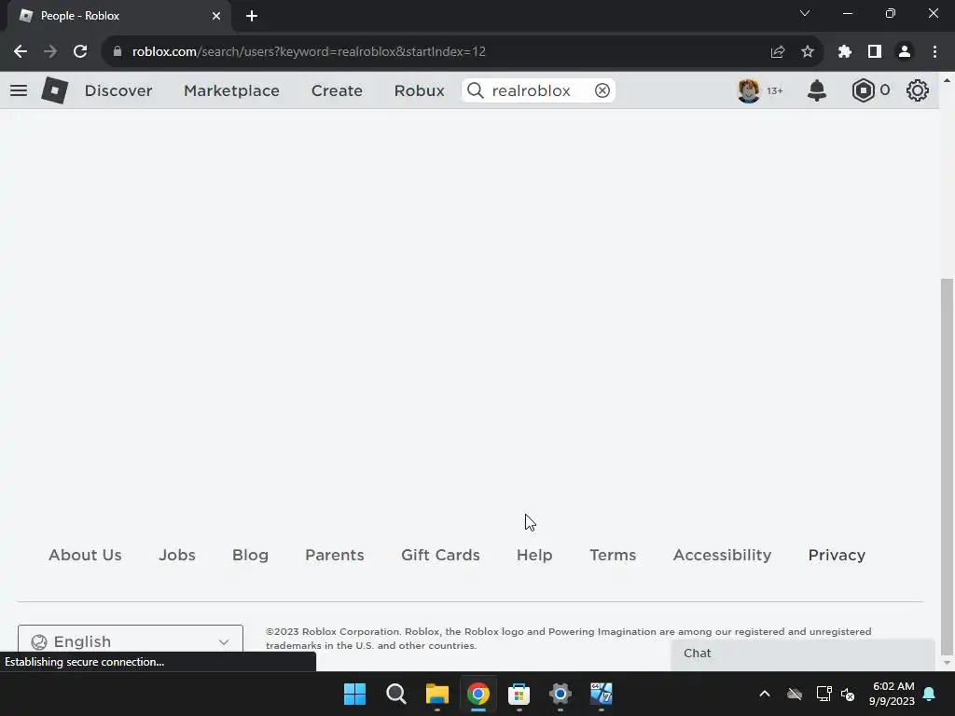The width and height of the screenshot is (955, 716).
Task: Open the Help footer link
Action: [534, 556]
